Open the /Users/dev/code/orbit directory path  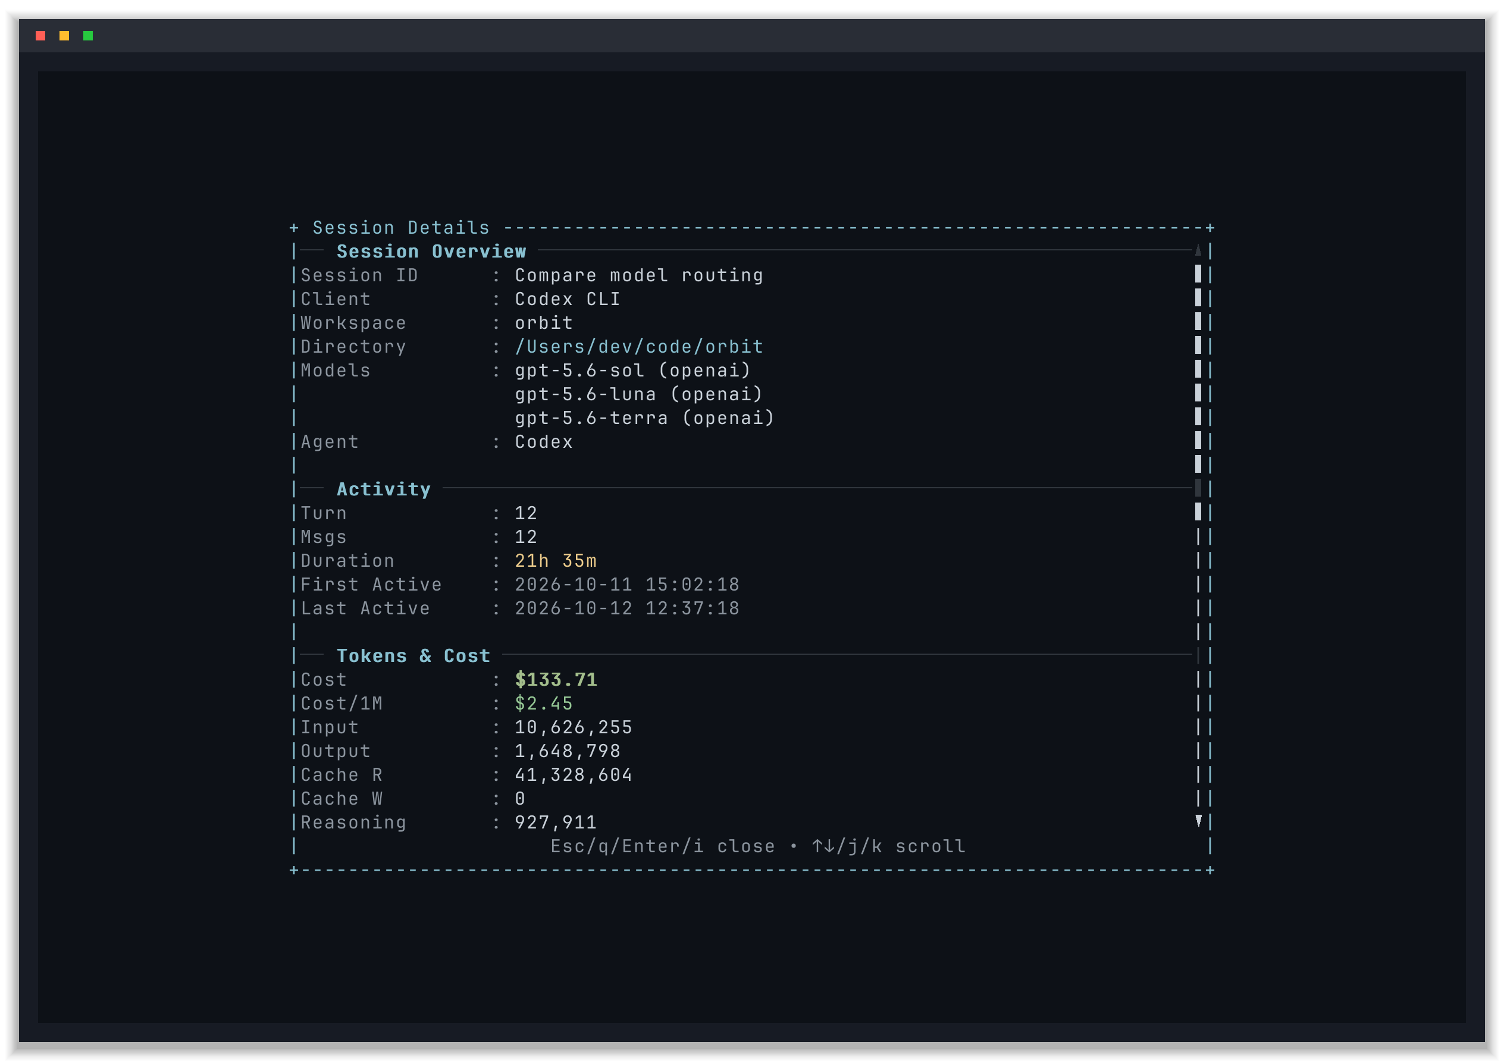639,347
